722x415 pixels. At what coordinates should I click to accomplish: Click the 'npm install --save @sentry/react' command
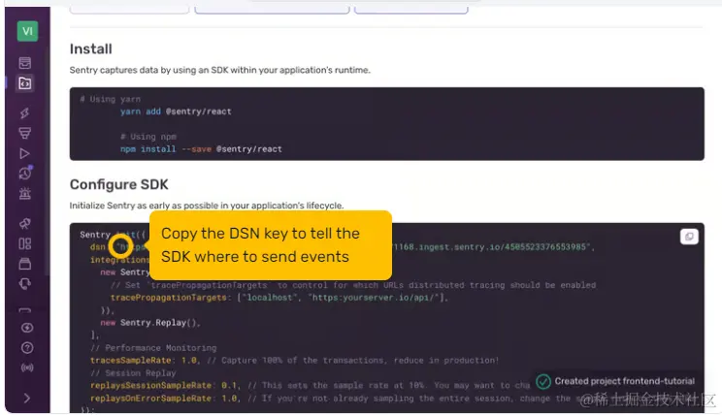click(201, 149)
